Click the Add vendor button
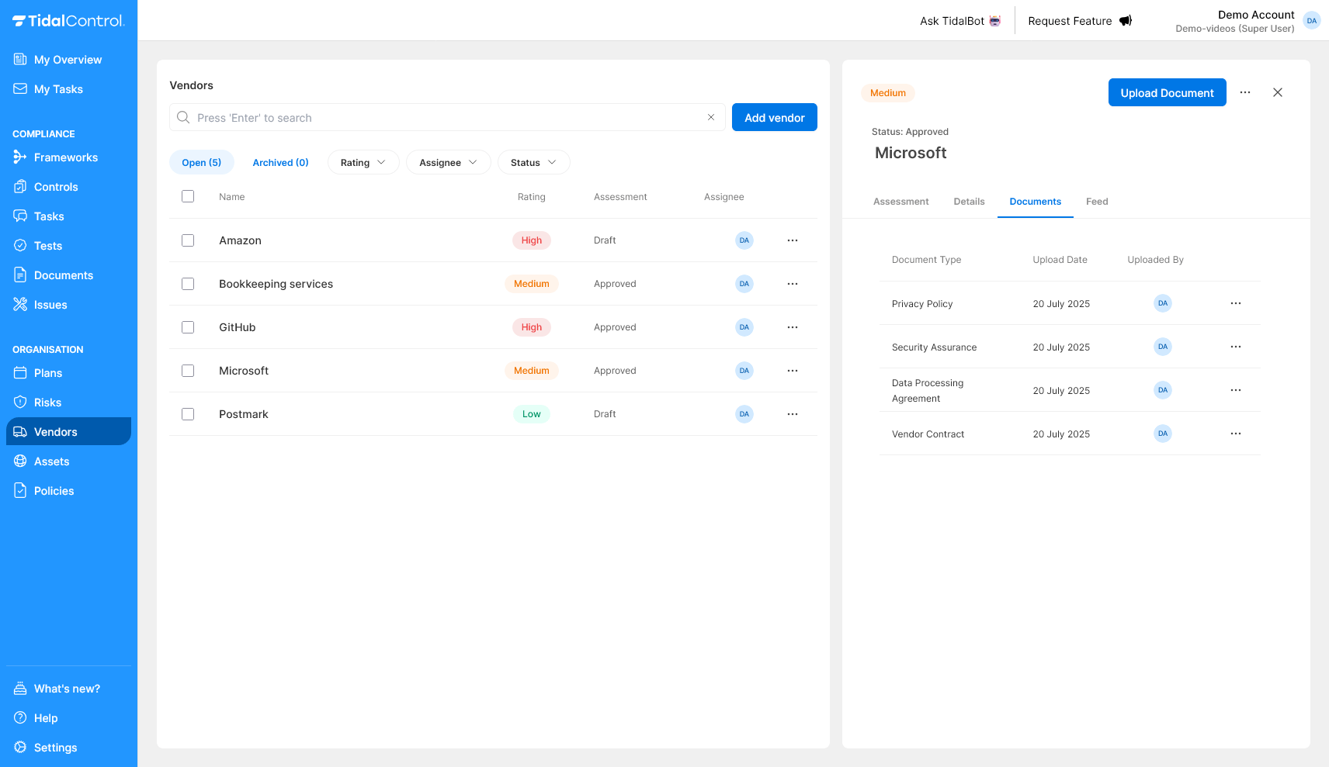The width and height of the screenshot is (1329, 767). coord(774,117)
